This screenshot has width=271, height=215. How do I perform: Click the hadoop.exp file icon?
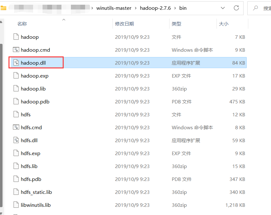pos(16,76)
